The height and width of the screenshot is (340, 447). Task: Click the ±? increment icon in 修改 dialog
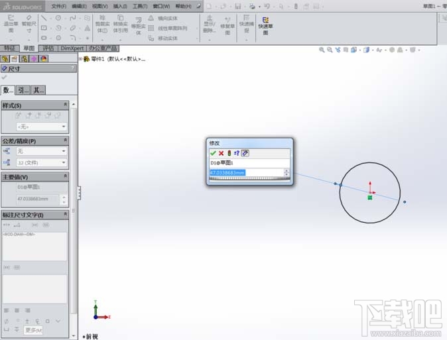[237, 153]
